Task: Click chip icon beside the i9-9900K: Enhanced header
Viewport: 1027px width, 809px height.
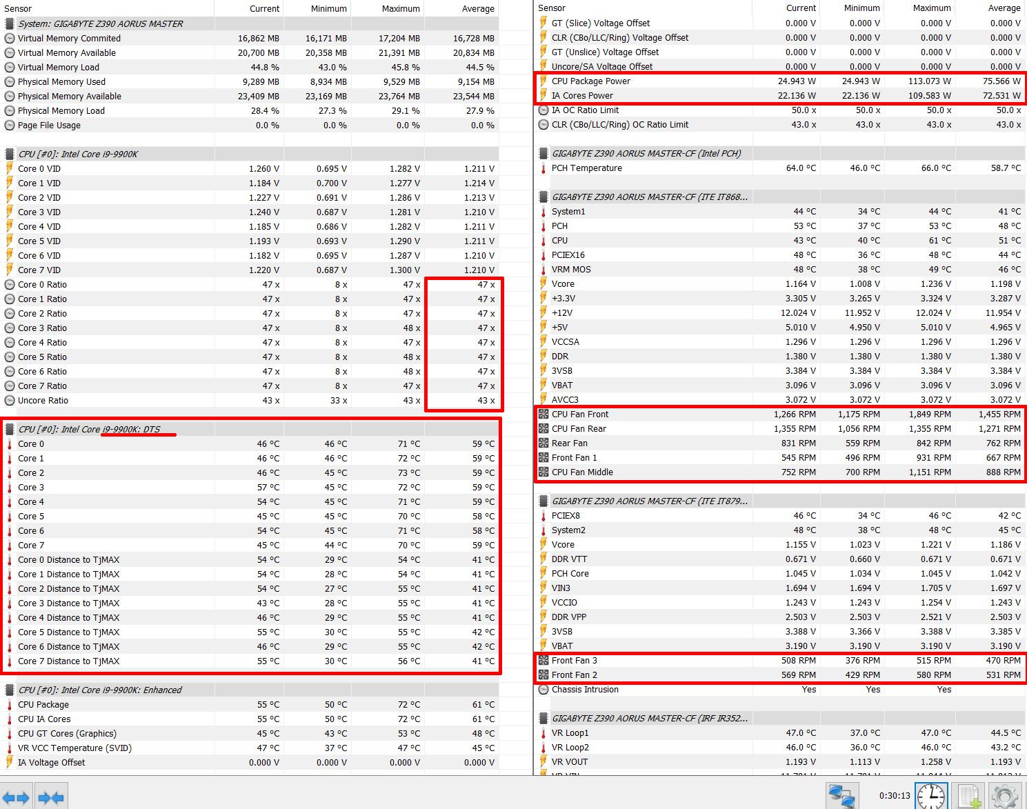Action: (x=10, y=690)
